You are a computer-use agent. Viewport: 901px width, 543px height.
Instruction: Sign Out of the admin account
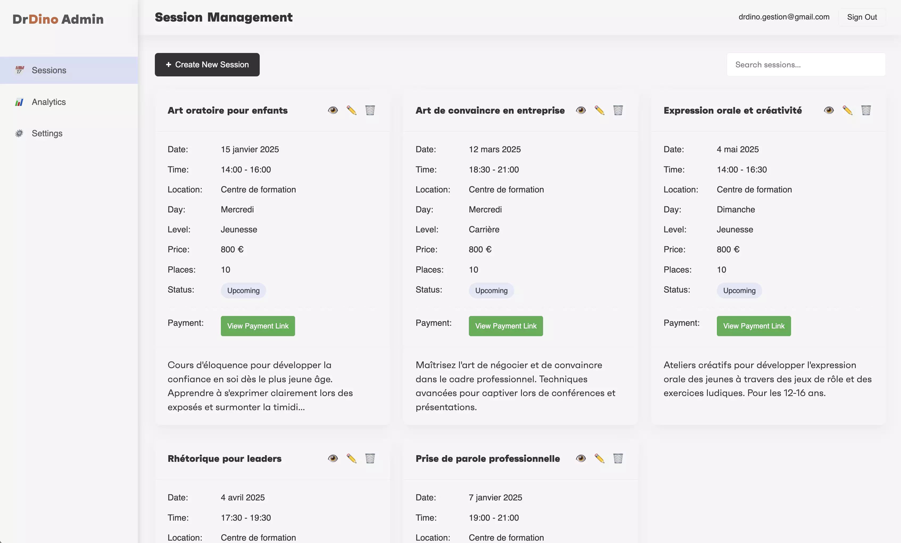[862, 17]
